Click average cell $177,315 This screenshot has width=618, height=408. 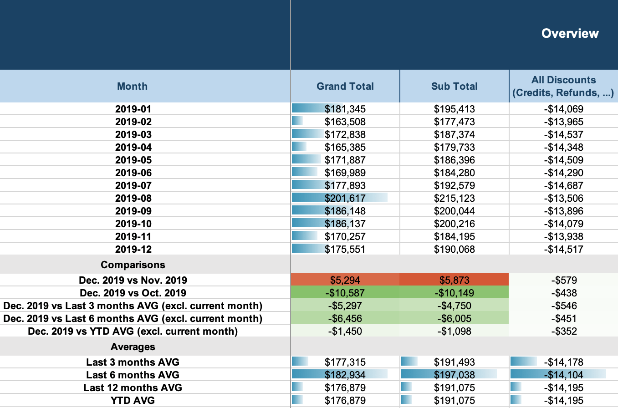[345, 362]
